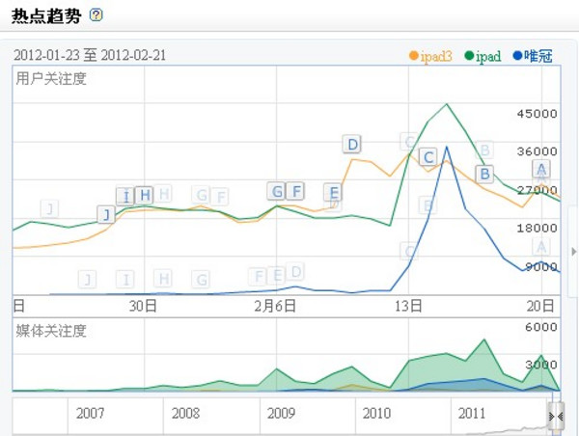Click the 20日 axis label
Viewport: 579px width, 436px height.
[540, 306]
